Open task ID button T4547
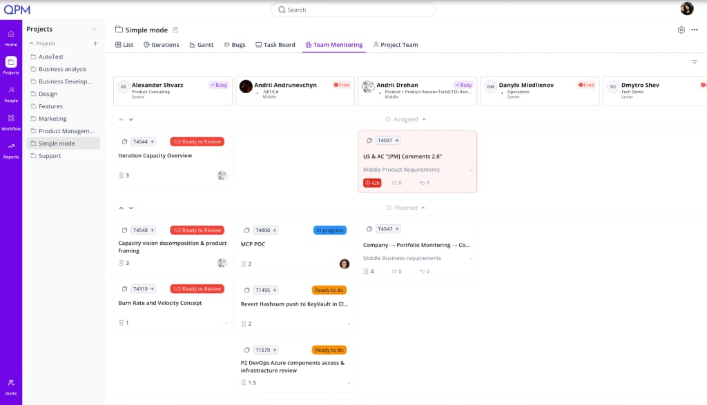 [388, 229]
